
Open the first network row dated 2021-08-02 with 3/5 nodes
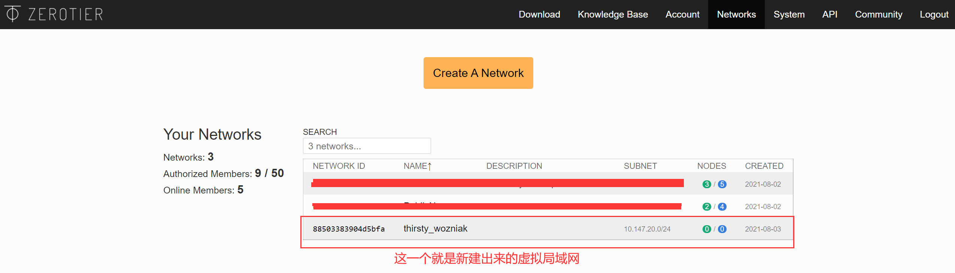pyautogui.click(x=548, y=183)
